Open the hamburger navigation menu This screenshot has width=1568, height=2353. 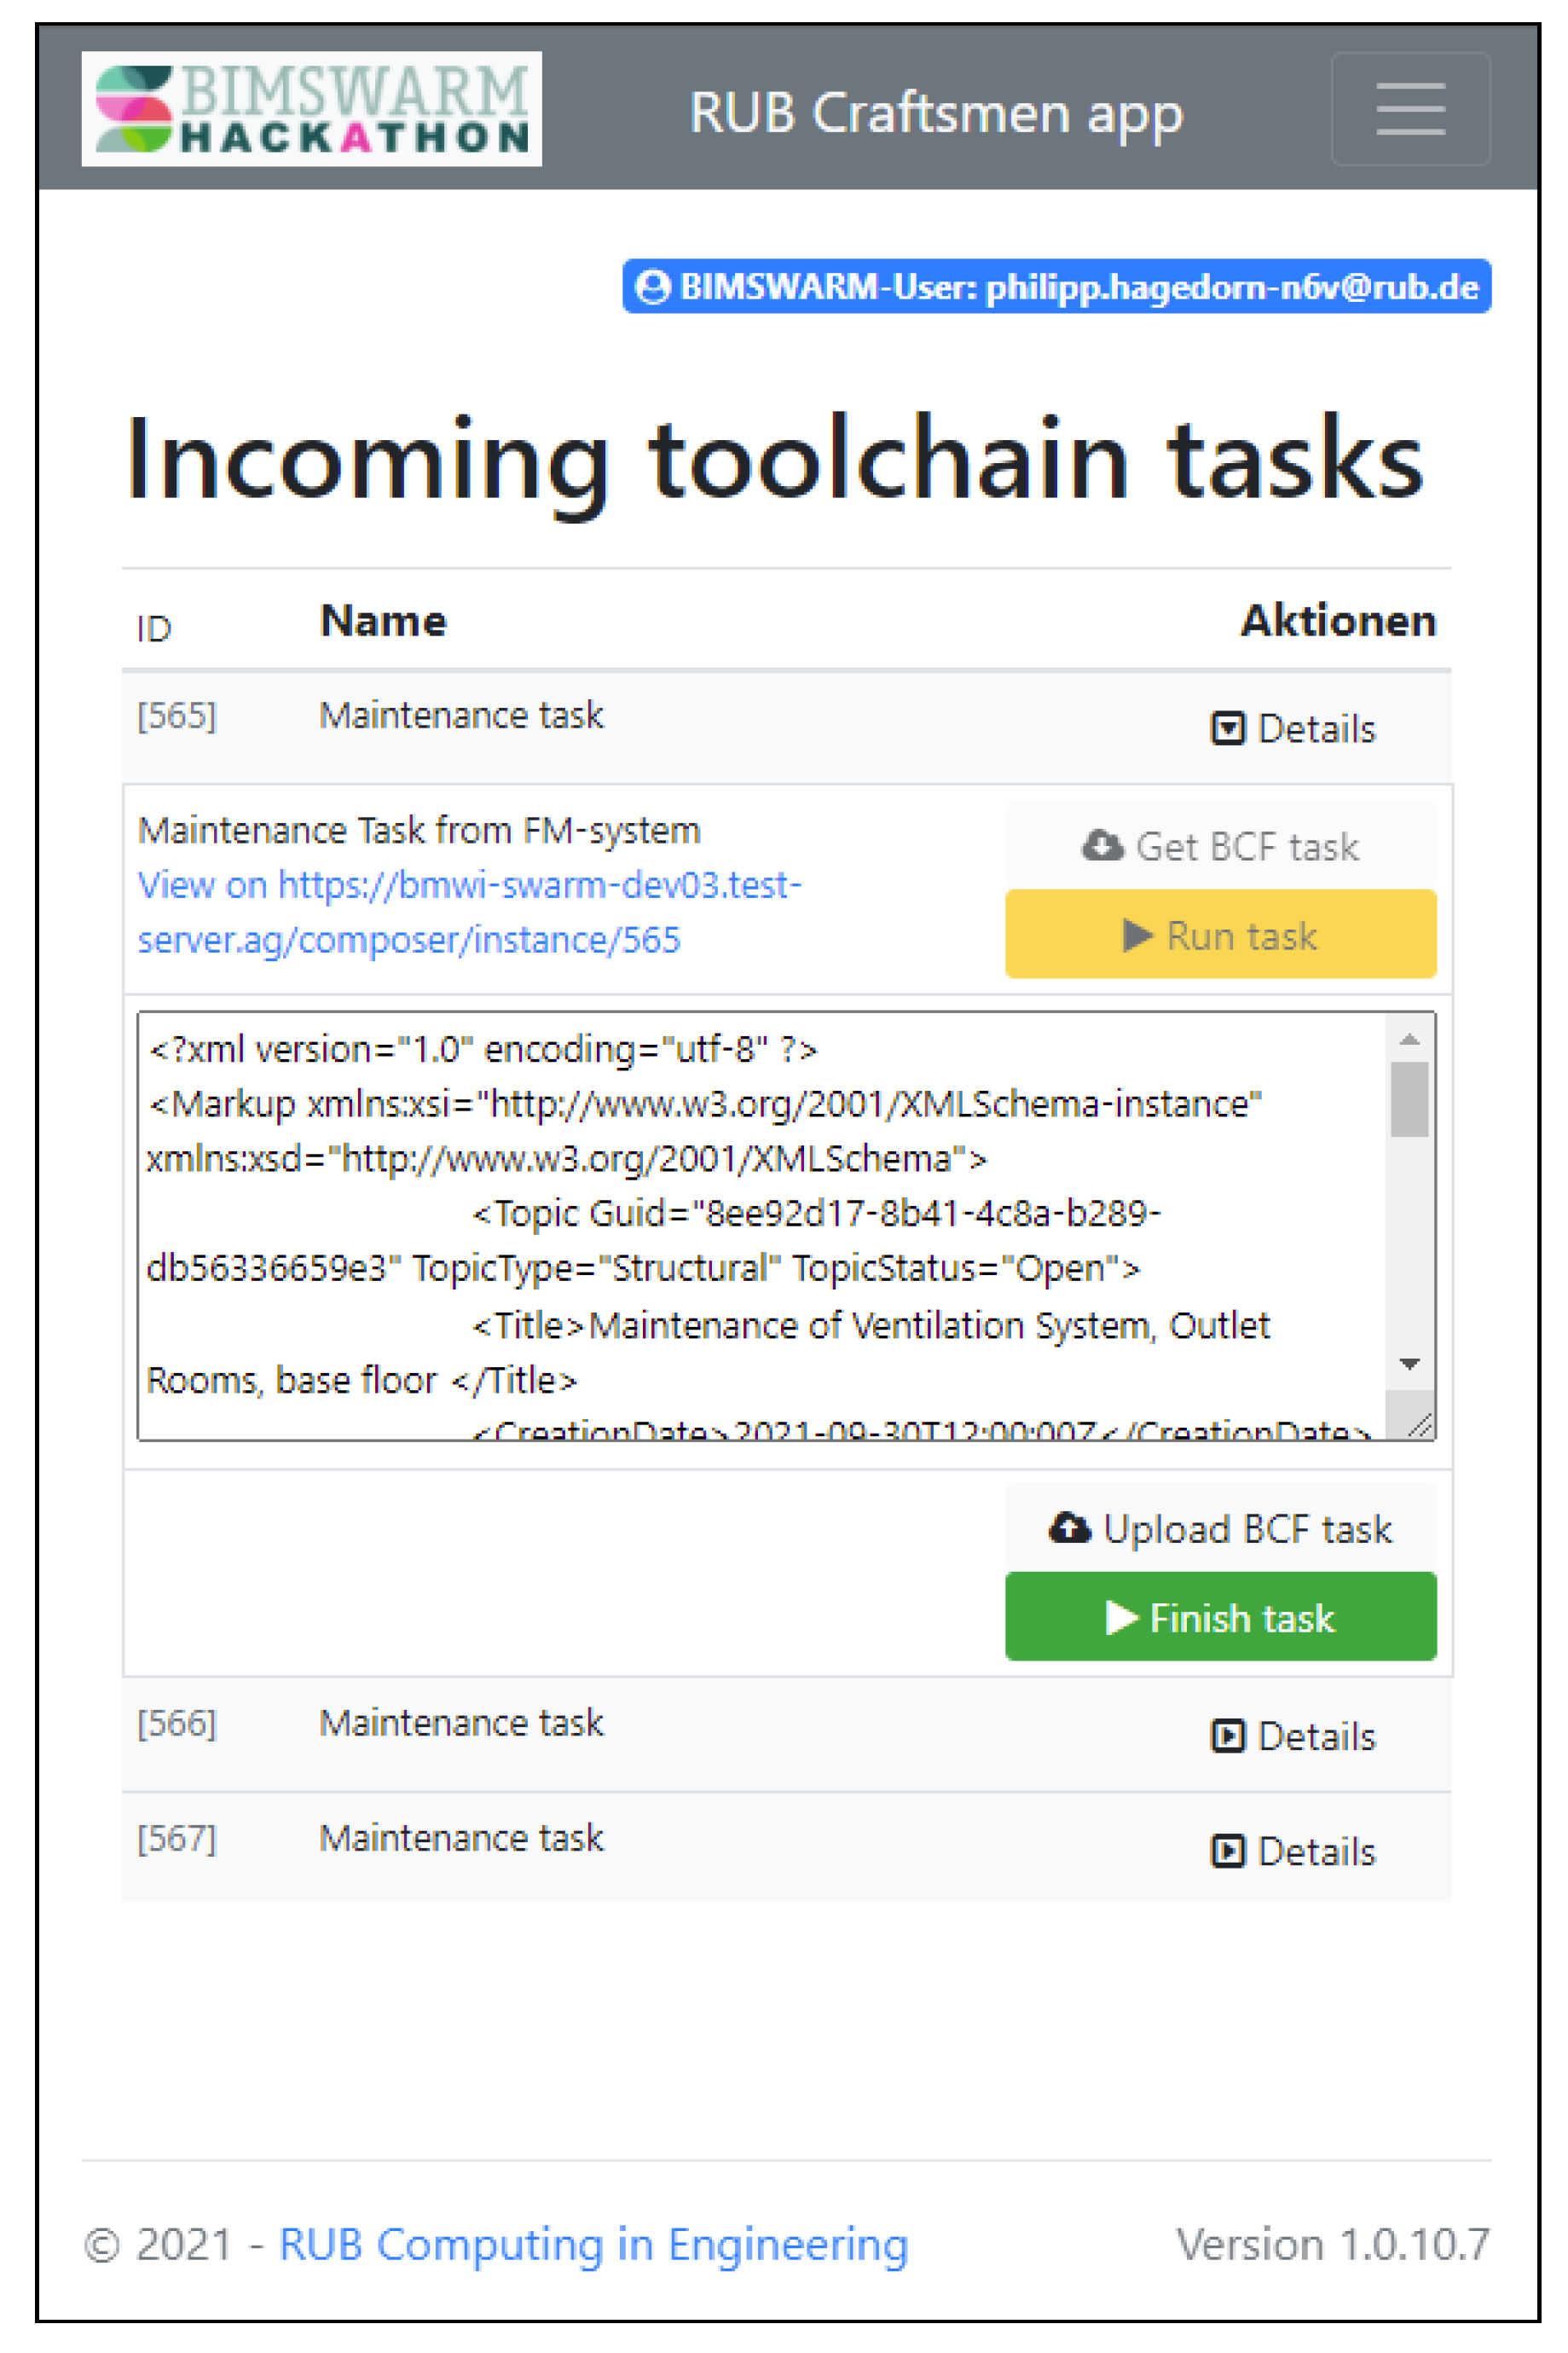click(1409, 109)
